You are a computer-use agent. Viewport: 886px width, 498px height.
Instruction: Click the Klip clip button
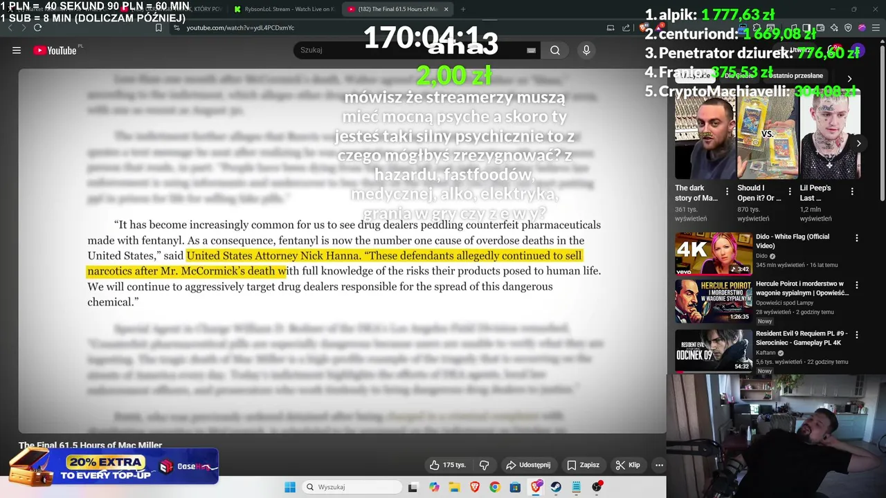click(628, 465)
